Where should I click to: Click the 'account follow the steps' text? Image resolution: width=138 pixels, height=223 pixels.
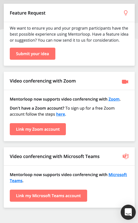pos(32,114)
